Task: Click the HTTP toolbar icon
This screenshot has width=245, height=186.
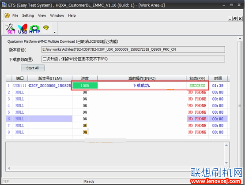Action: (x=35, y=29)
